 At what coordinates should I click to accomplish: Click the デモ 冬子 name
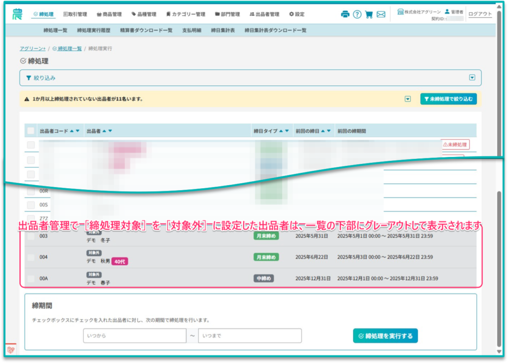coord(99,240)
